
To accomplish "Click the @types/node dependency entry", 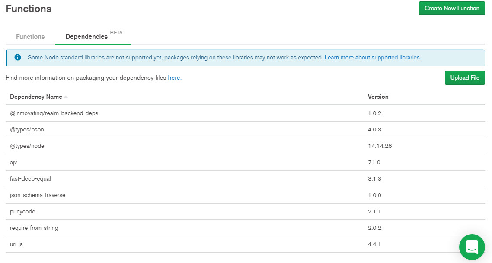I will click(x=27, y=146).
